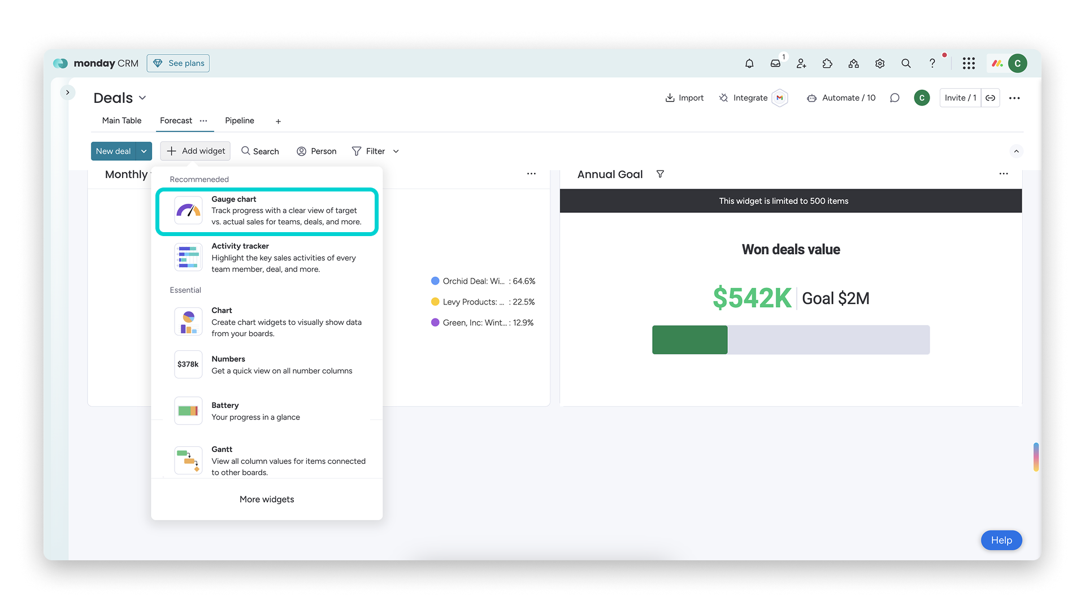Select the Numbers widget entry

pos(267,365)
